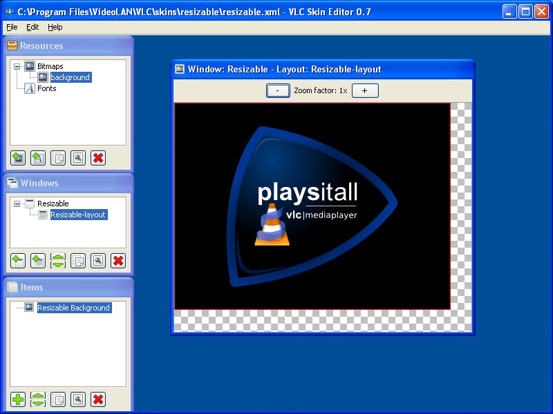Click the Items panel title
553x414 pixels.
pos(32,287)
